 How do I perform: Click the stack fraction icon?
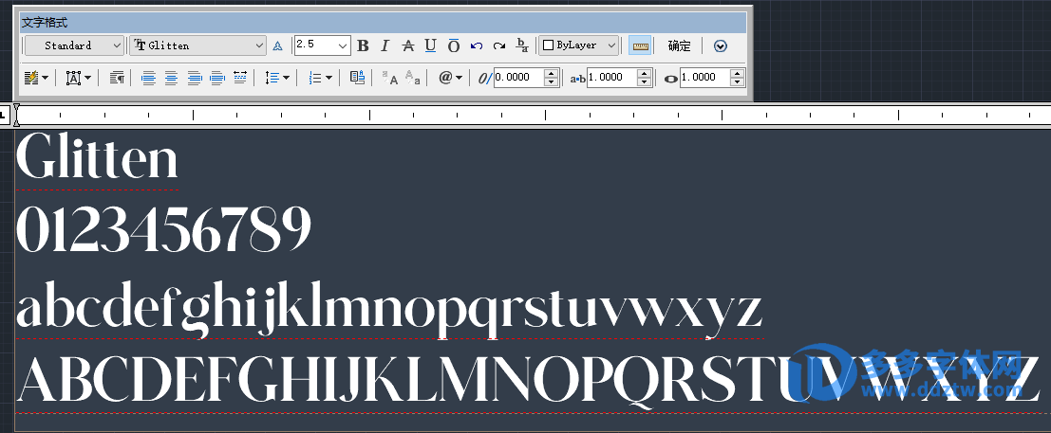[522, 45]
